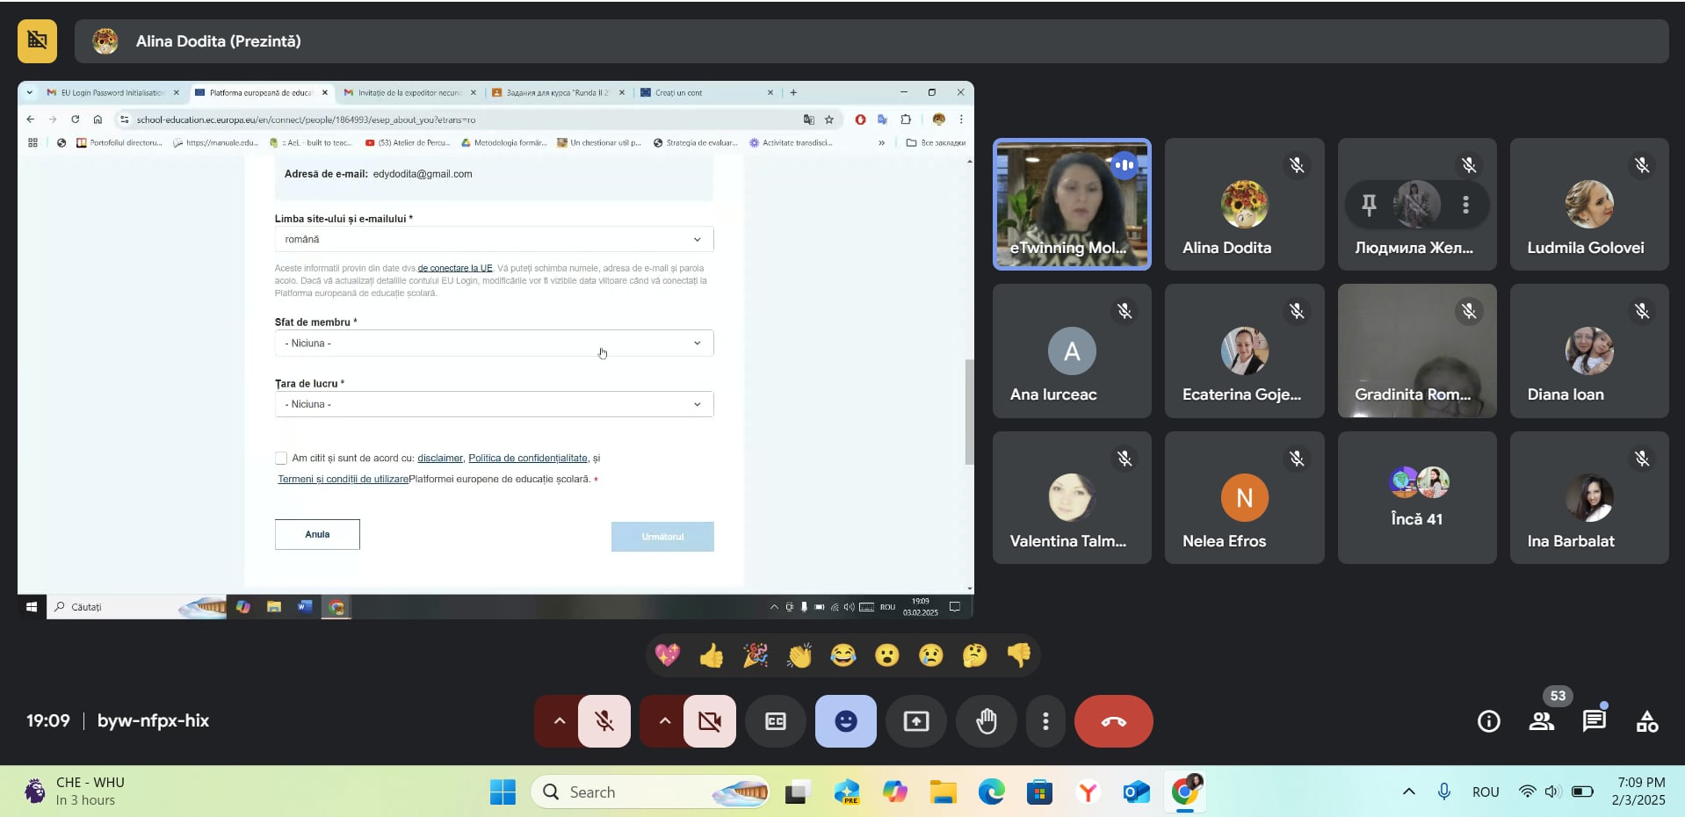
Task: Expand audio settings arrow next to microphone
Action: (x=559, y=721)
